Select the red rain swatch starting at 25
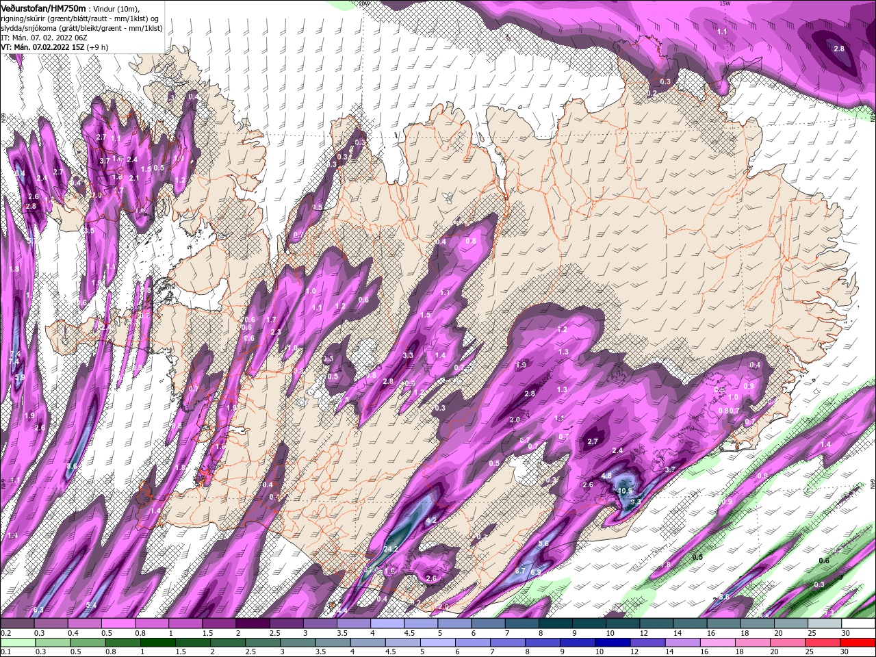Viewport: 876px width, 657px height. coord(822,643)
